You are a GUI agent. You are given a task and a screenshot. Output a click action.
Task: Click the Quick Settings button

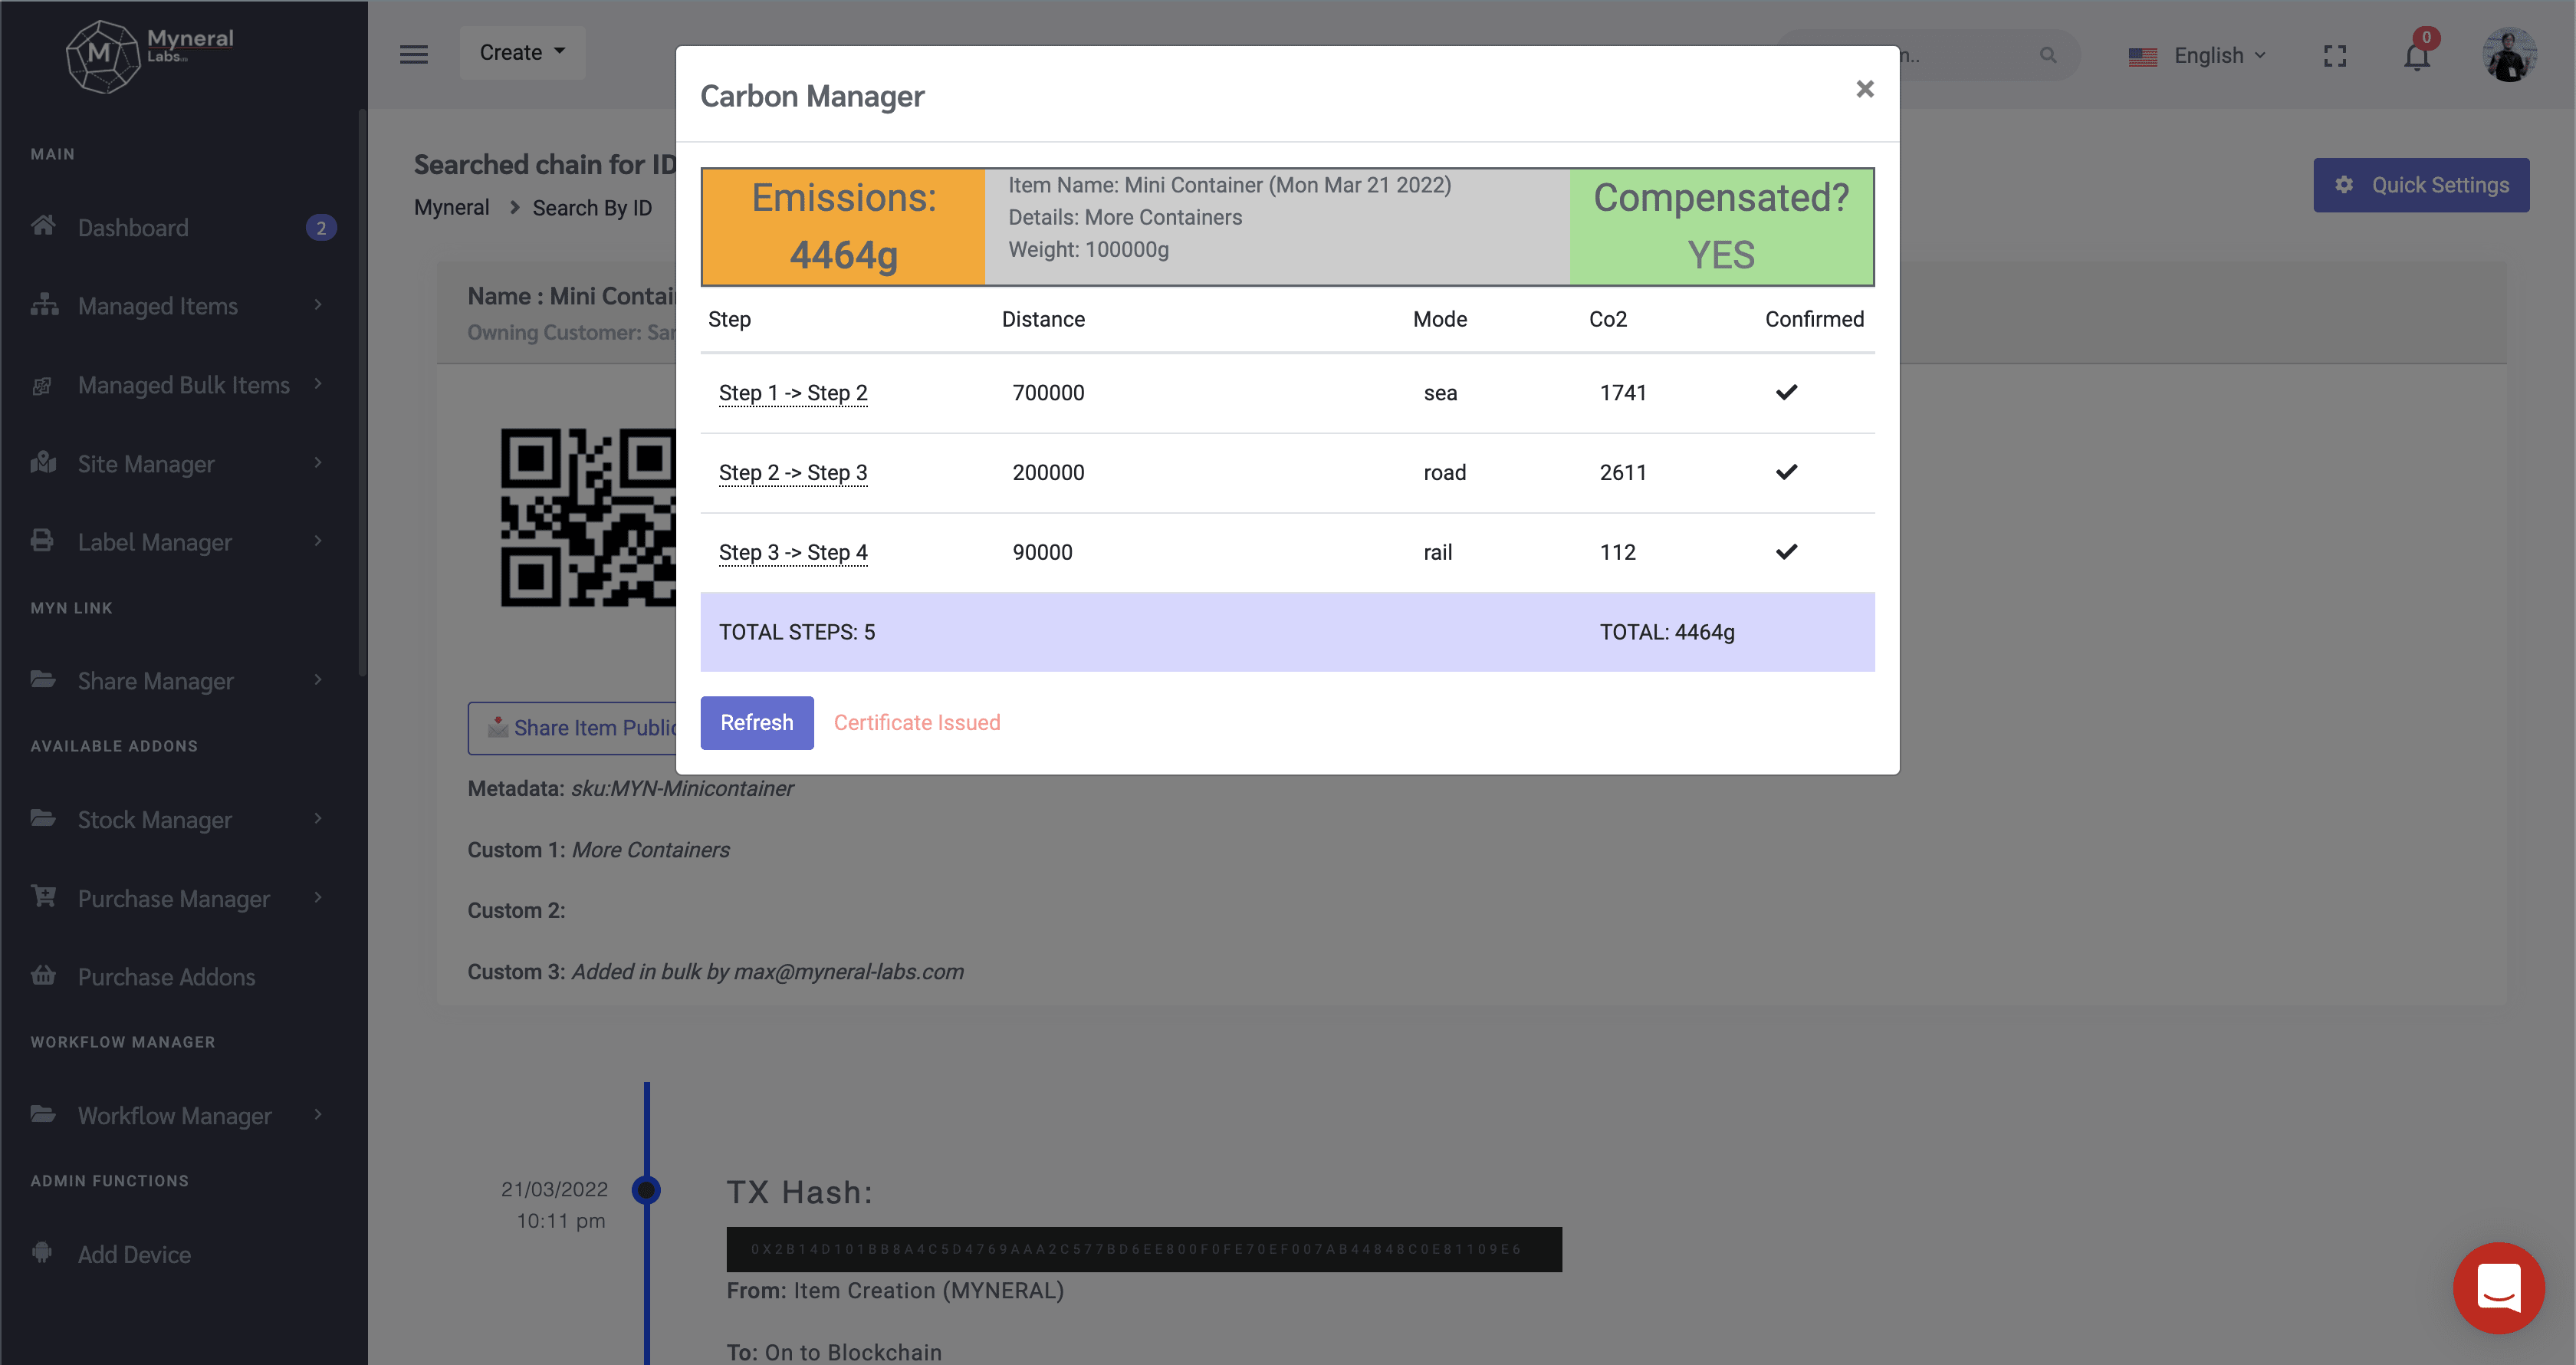click(2421, 185)
